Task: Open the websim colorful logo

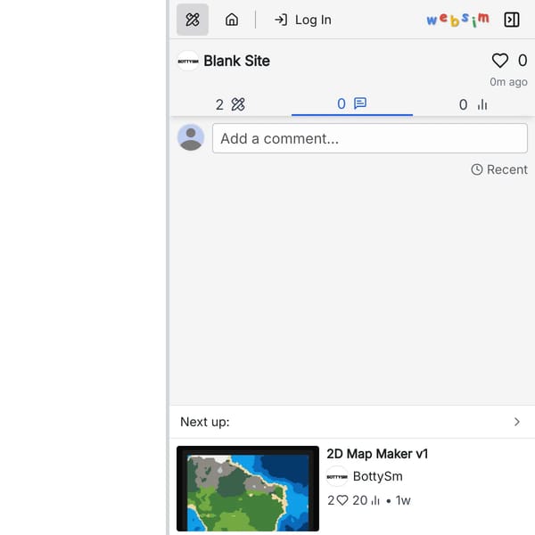Action: (458, 20)
